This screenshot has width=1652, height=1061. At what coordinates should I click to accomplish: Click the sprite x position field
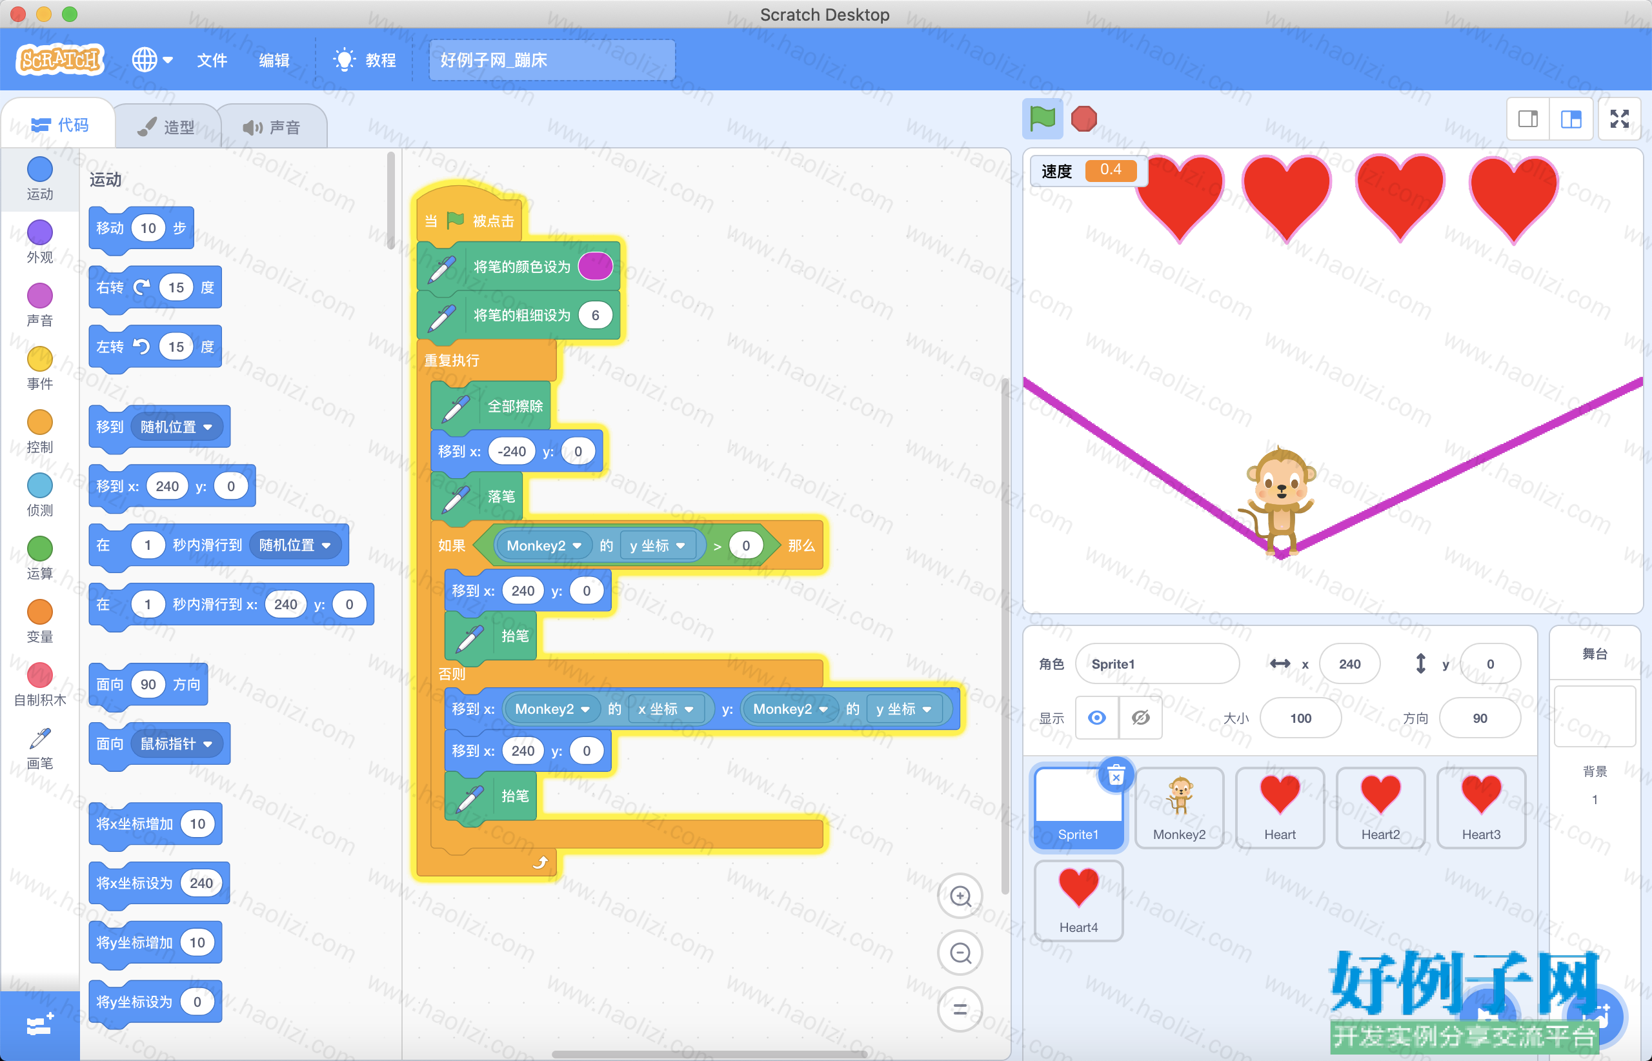click(1349, 663)
